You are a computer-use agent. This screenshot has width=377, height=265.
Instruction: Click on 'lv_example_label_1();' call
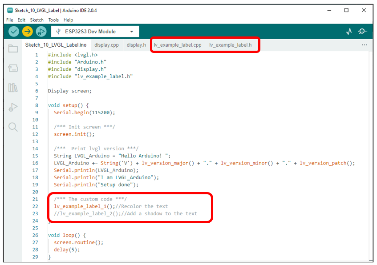(x=85, y=206)
